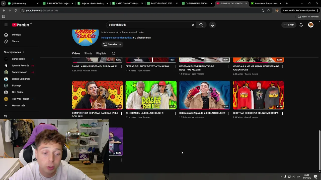This screenshot has width=321, height=180.
Task: Open the 20:44 clock and date
Action: click(x=307, y=177)
